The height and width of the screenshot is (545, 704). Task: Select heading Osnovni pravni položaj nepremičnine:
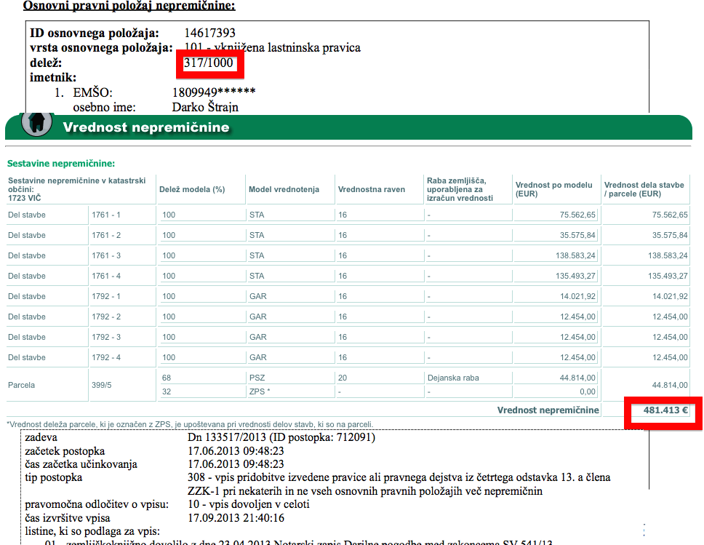pos(129,5)
